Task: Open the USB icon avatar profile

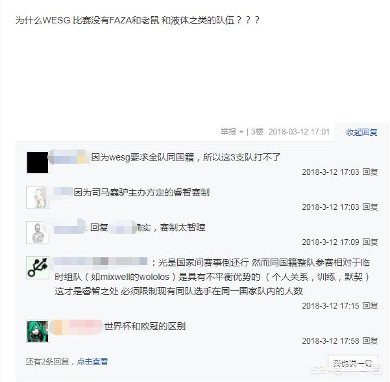Action: tap(38, 268)
